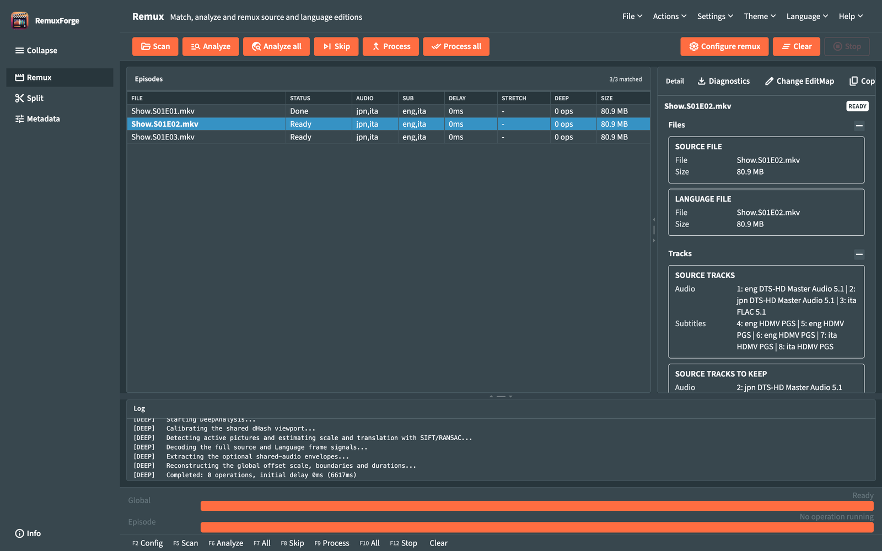Click the orange Clear button in the toolbar
The width and height of the screenshot is (882, 551).
(797, 46)
